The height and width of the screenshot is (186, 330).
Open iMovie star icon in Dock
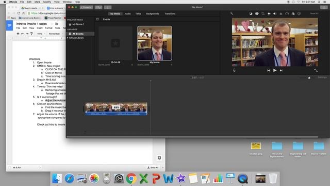(x=181, y=178)
